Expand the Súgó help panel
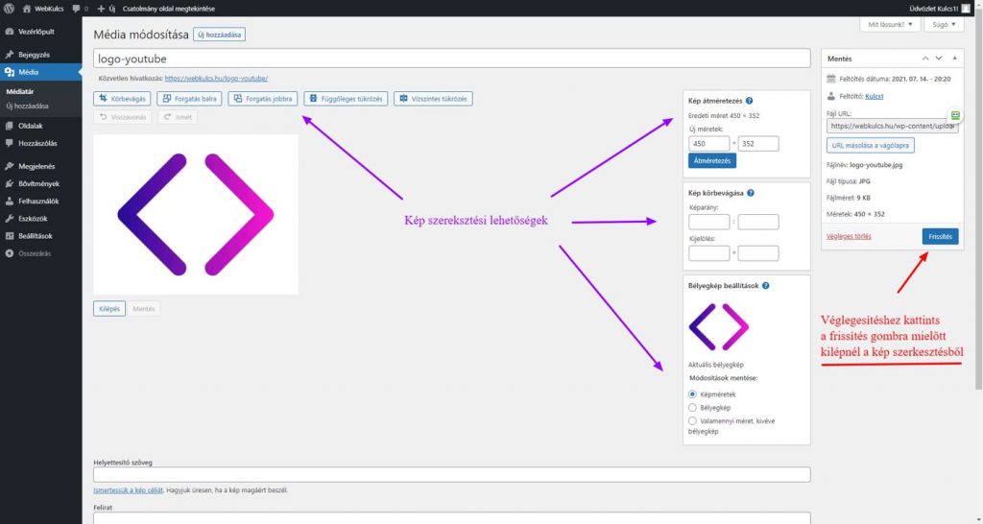This screenshot has height=524, width=983. click(x=943, y=24)
